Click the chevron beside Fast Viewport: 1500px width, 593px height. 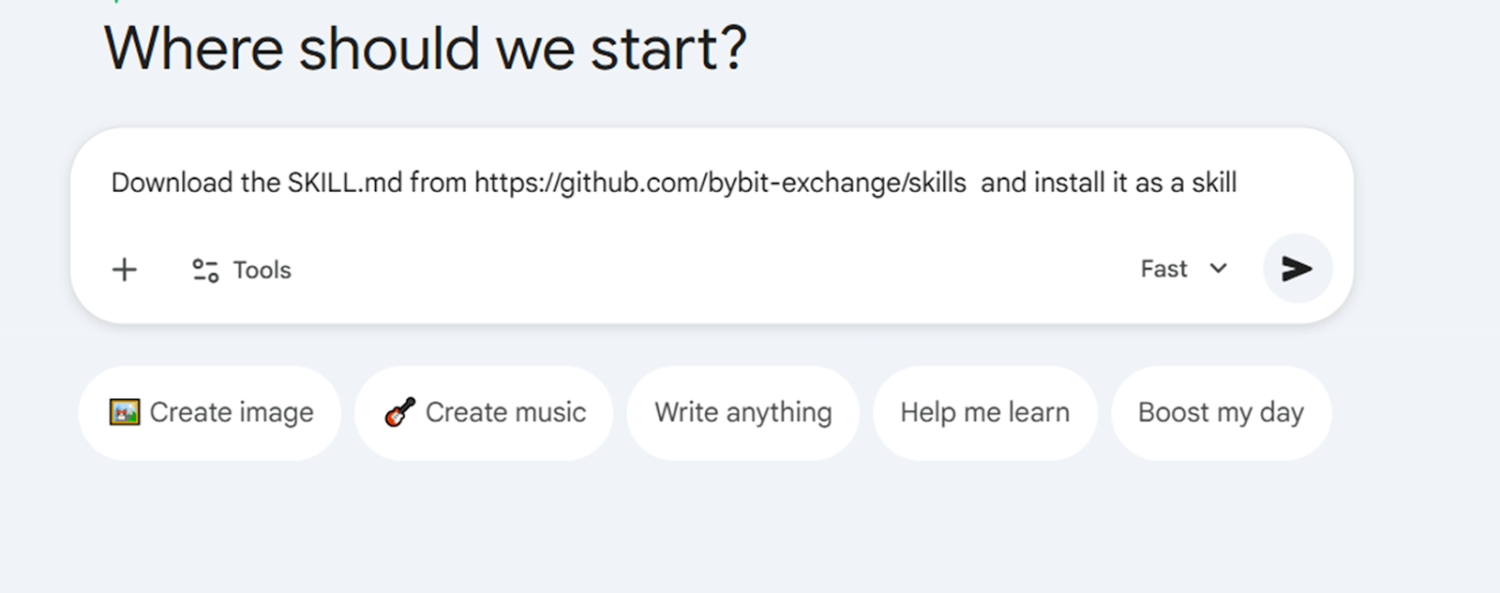coord(1217,269)
